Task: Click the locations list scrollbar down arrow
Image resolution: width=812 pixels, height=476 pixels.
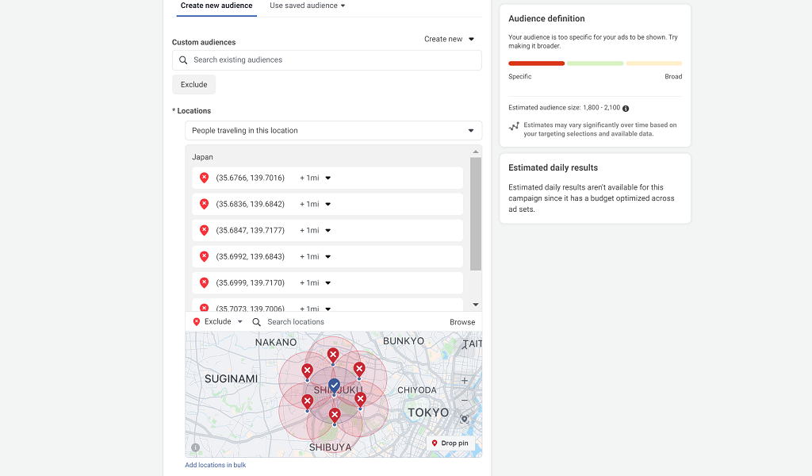Action: pos(476,305)
